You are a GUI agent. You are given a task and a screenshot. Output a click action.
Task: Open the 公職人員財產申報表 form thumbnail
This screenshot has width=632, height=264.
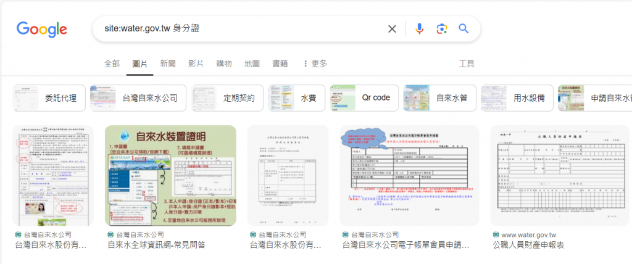pyautogui.click(x=559, y=175)
